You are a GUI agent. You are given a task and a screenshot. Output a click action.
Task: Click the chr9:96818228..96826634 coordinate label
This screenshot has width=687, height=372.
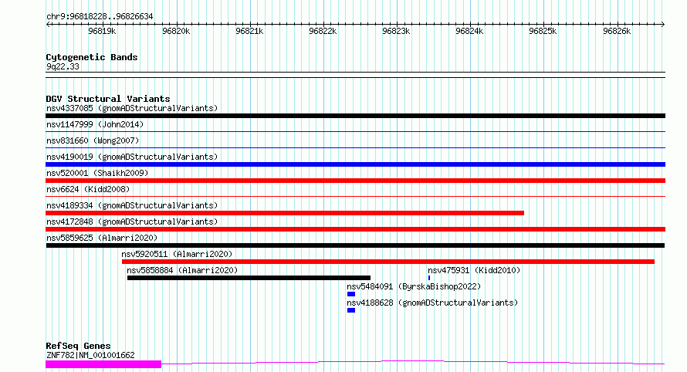click(100, 17)
